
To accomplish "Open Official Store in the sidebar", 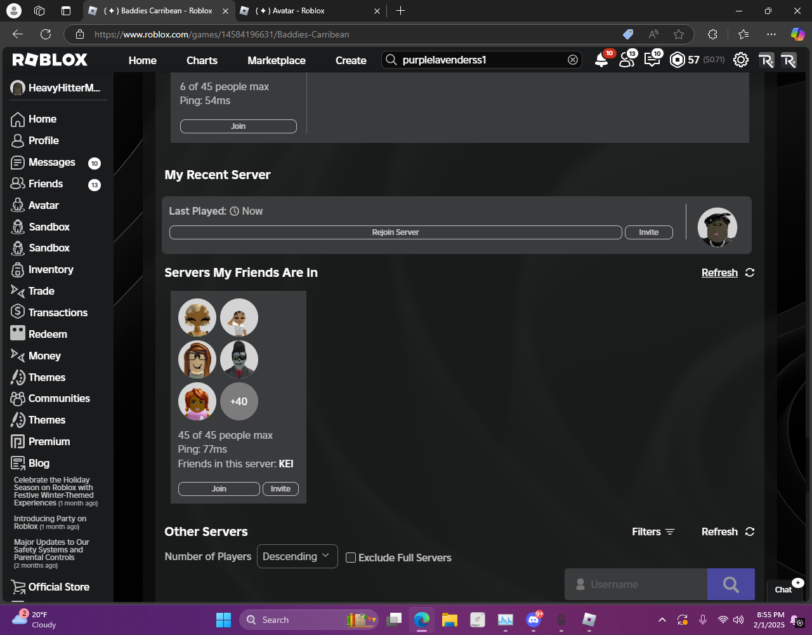I will 50,587.
